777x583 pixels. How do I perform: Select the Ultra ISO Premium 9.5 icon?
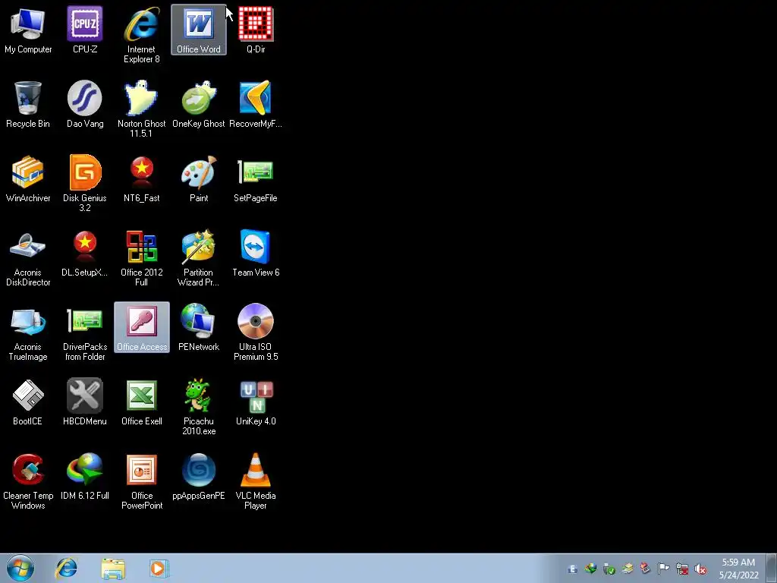coord(256,332)
